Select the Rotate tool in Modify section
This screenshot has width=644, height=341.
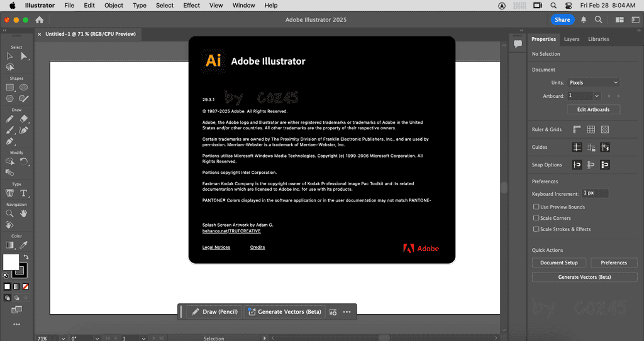(24, 161)
